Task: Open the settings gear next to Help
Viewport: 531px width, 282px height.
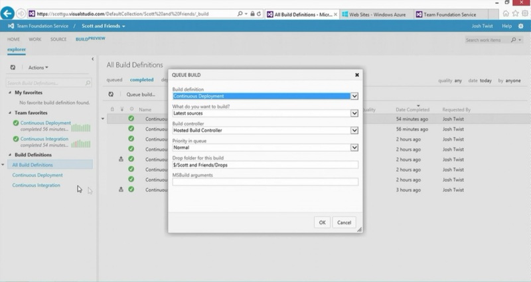Action: click(x=520, y=26)
